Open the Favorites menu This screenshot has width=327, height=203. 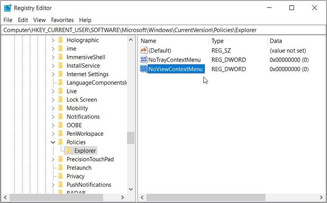(62, 20)
